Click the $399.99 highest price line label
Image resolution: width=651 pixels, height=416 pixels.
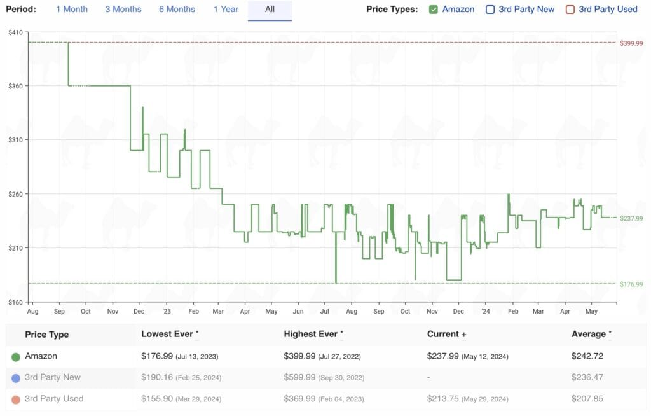[631, 43]
